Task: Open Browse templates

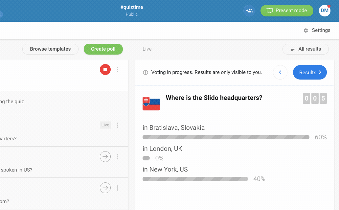Action: tap(50, 49)
